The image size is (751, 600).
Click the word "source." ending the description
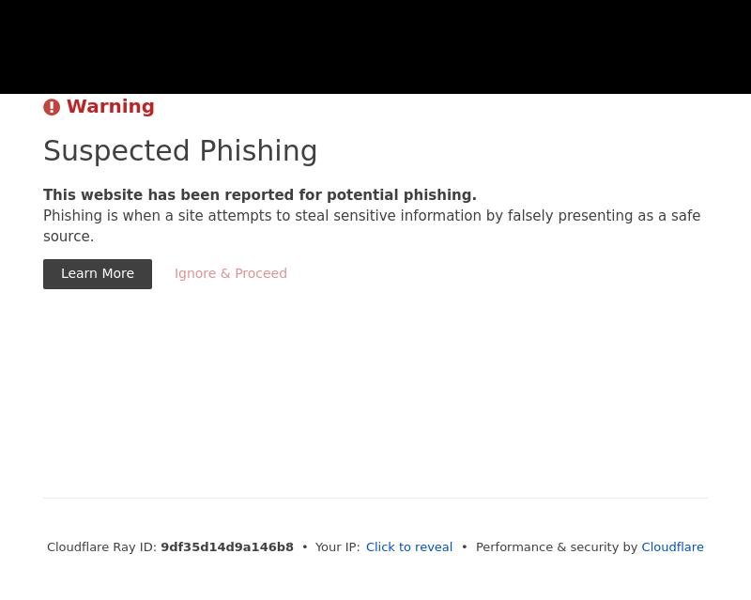point(69,237)
